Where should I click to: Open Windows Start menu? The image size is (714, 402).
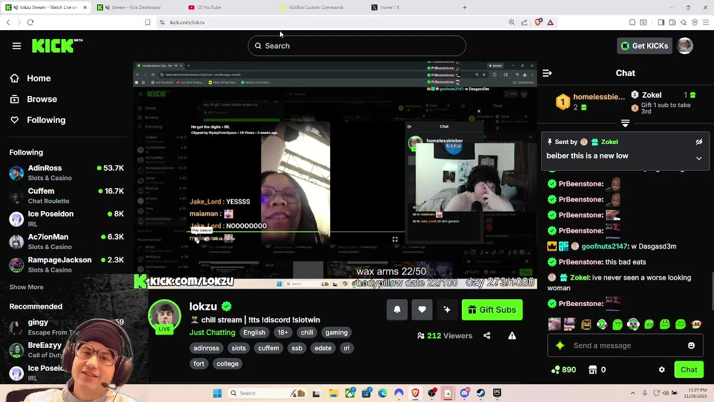(x=217, y=393)
